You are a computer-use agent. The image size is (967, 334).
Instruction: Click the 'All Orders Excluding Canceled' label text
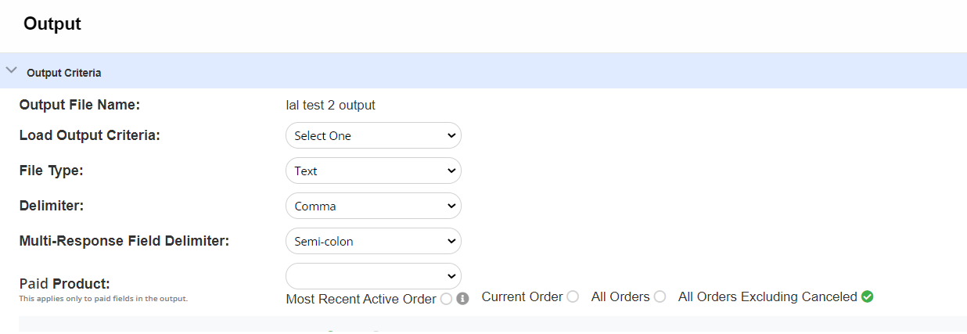pos(767,297)
